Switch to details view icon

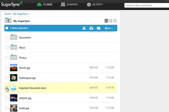(x=111, y=20)
